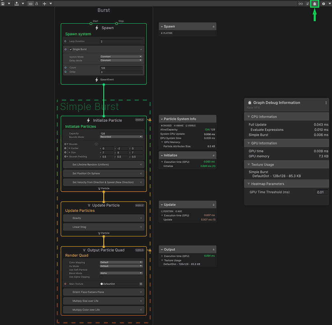Click the link icon in the toolbar

tap(30, 4)
